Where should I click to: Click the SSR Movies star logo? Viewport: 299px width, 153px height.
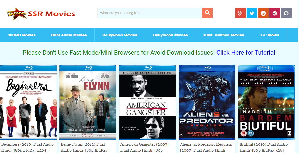pyautogui.click(x=41, y=14)
